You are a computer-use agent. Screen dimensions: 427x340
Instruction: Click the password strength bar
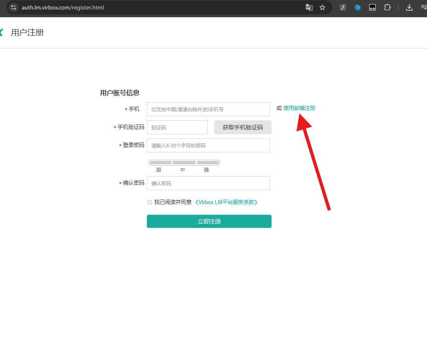click(184, 163)
